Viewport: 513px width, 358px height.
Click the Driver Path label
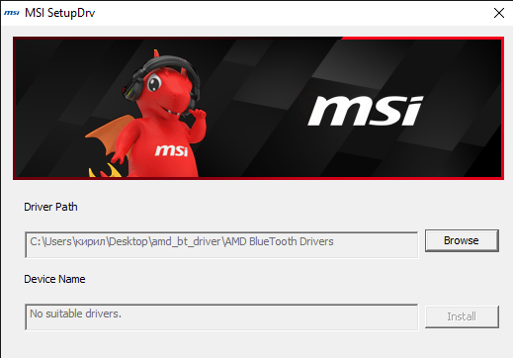pyautogui.click(x=50, y=207)
